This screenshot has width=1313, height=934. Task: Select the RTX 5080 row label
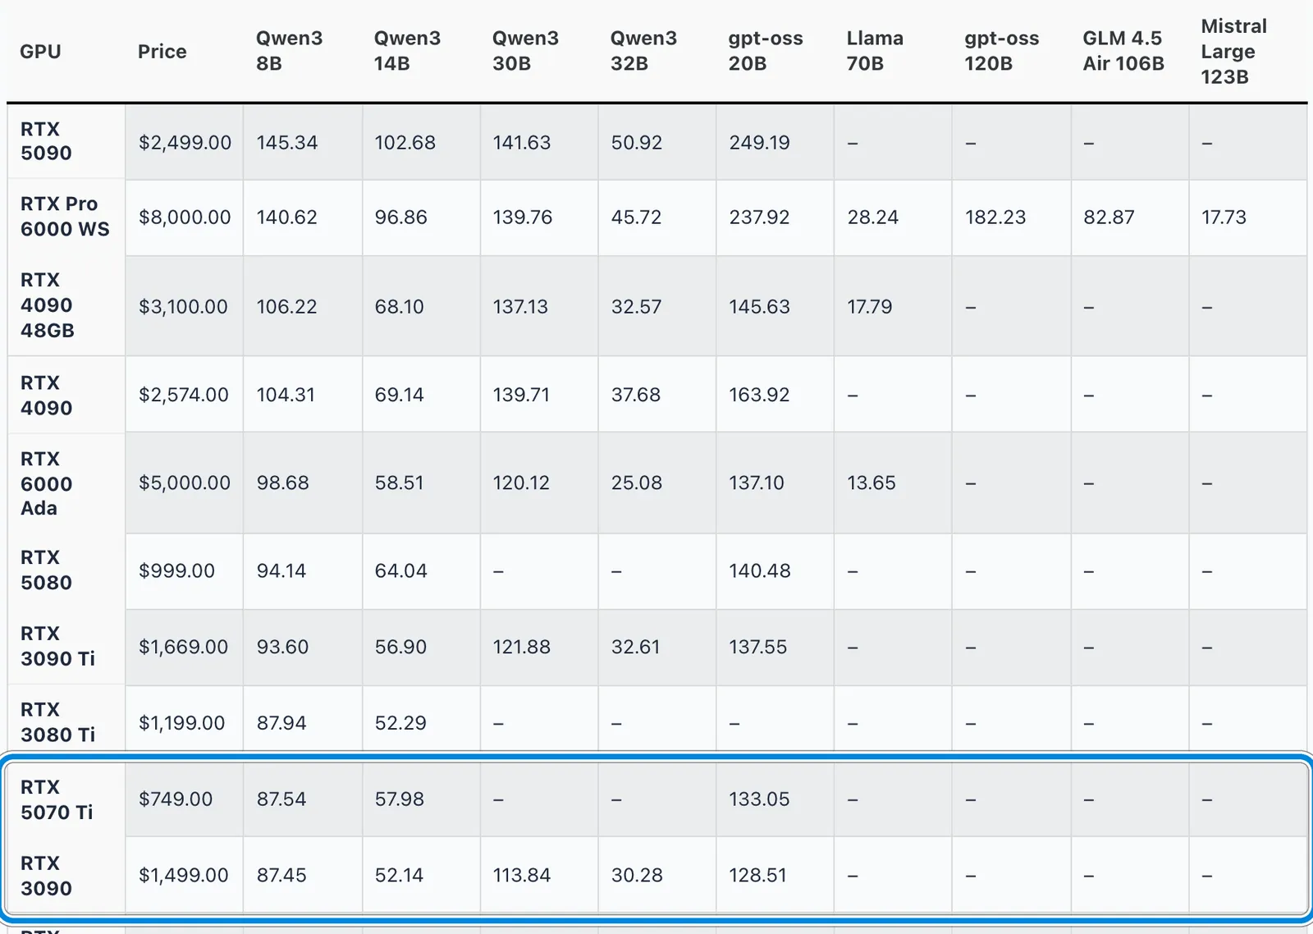(x=46, y=570)
